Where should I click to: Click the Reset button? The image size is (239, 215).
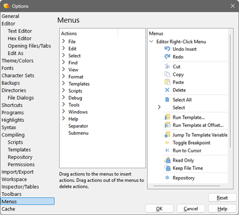click(222, 198)
